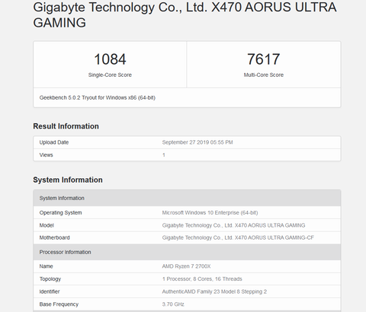The width and height of the screenshot is (366, 312).
Task: Select the Views count value 1
Action: [164, 155]
